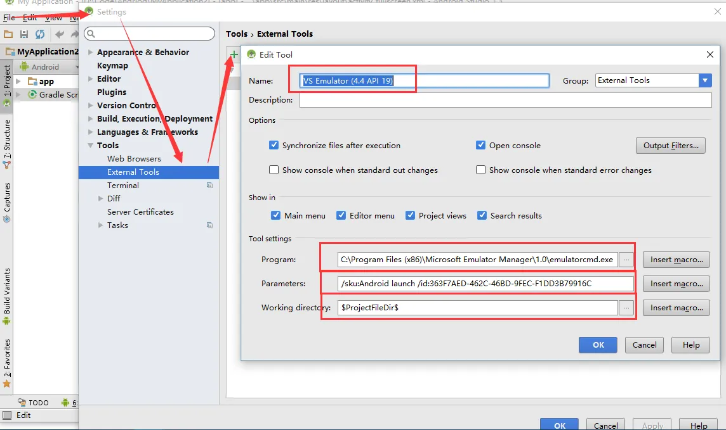This screenshot has height=430, width=726.
Task: Click the settings search input box
Action: coord(150,34)
